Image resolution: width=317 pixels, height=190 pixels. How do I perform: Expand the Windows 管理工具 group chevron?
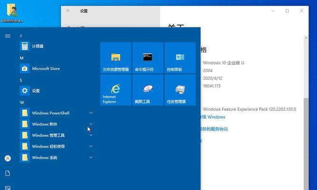click(x=91, y=135)
